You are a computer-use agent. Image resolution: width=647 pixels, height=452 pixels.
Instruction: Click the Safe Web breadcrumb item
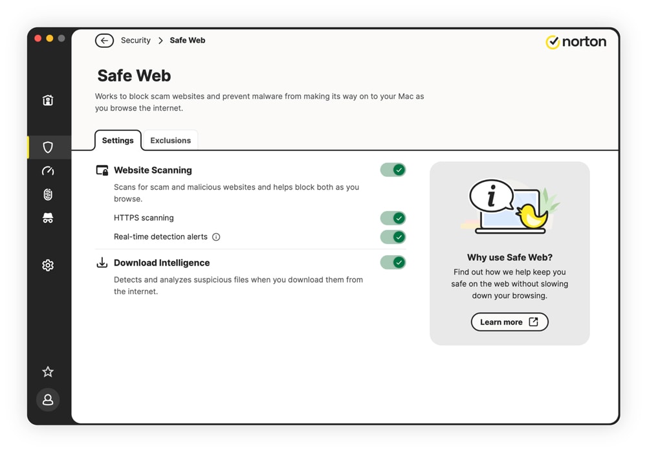[x=187, y=40]
